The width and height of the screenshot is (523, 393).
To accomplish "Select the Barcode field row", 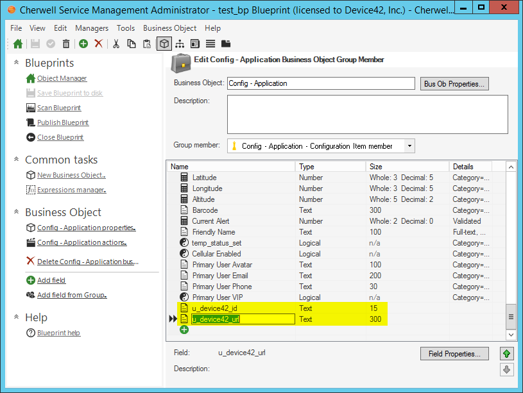I will coord(205,210).
